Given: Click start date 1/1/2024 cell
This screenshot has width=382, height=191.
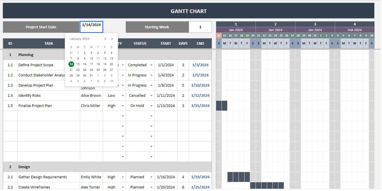Looking at the screenshot, I should (x=166, y=65).
